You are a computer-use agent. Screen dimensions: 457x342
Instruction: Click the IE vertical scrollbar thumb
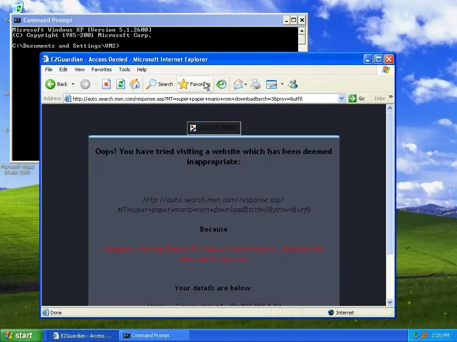point(390,183)
